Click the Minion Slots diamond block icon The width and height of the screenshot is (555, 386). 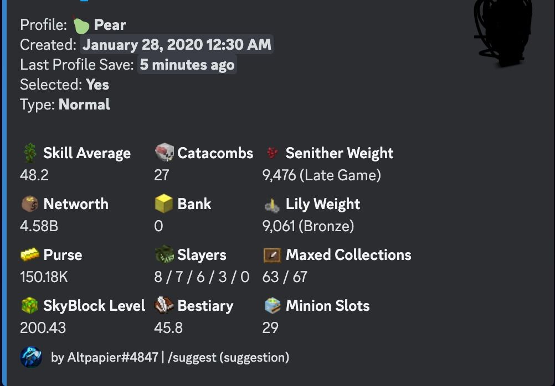[x=272, y=306]
